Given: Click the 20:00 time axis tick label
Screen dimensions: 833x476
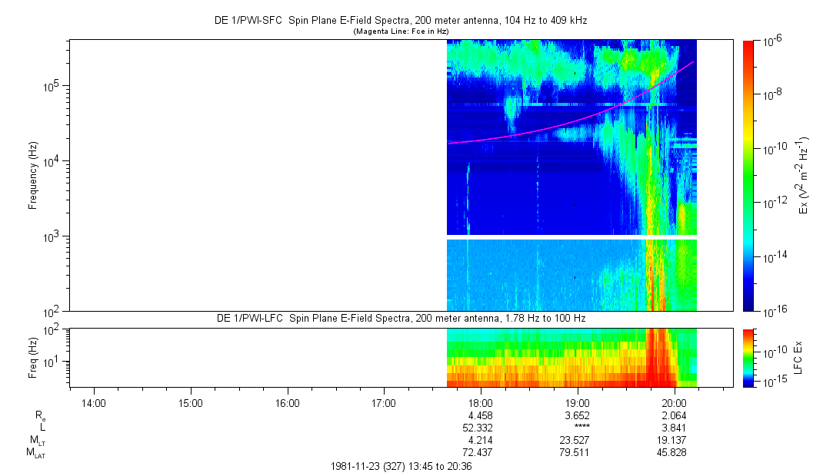Looking at the screenshot, I should click(675, 403).
